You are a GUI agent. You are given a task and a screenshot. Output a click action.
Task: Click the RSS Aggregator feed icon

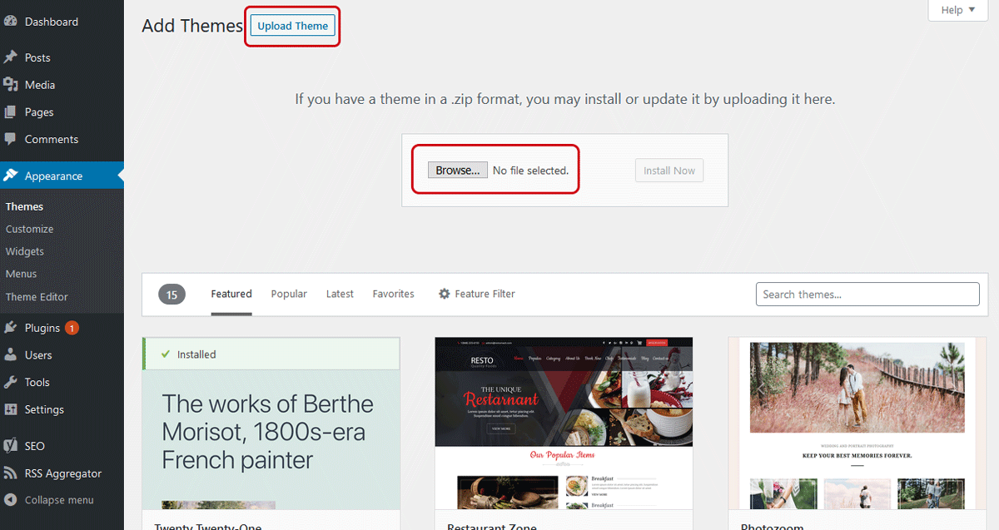11,473
